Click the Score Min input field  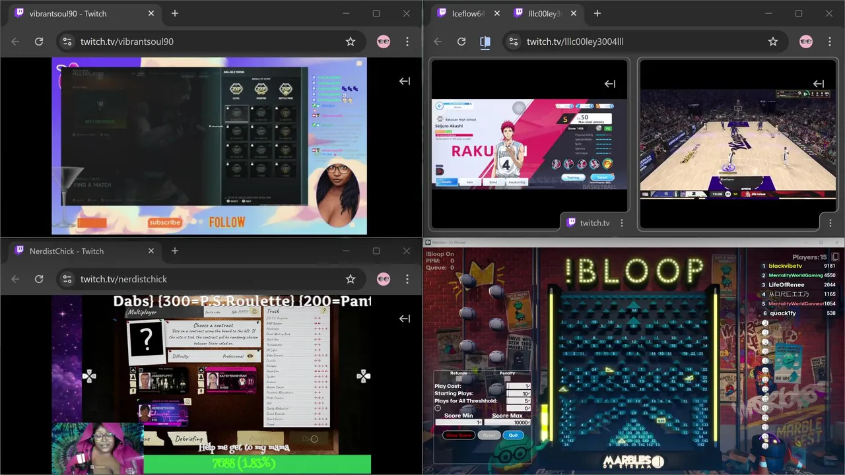(459, 422)
